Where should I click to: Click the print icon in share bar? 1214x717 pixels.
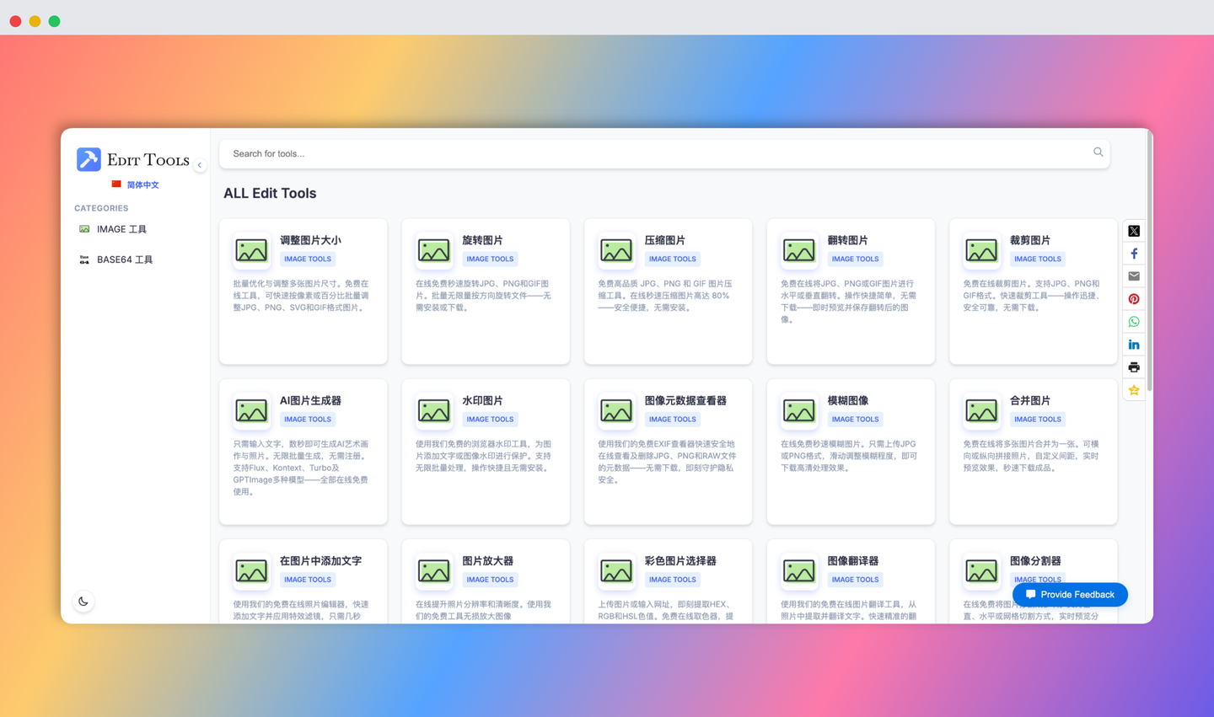coord(1134,367)
